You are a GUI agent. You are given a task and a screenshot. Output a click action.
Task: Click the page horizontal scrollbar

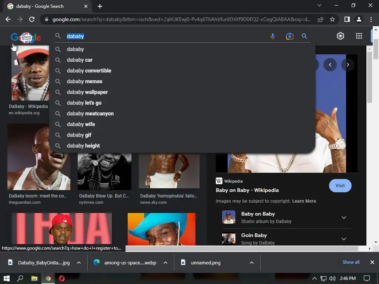pos(242,248)
